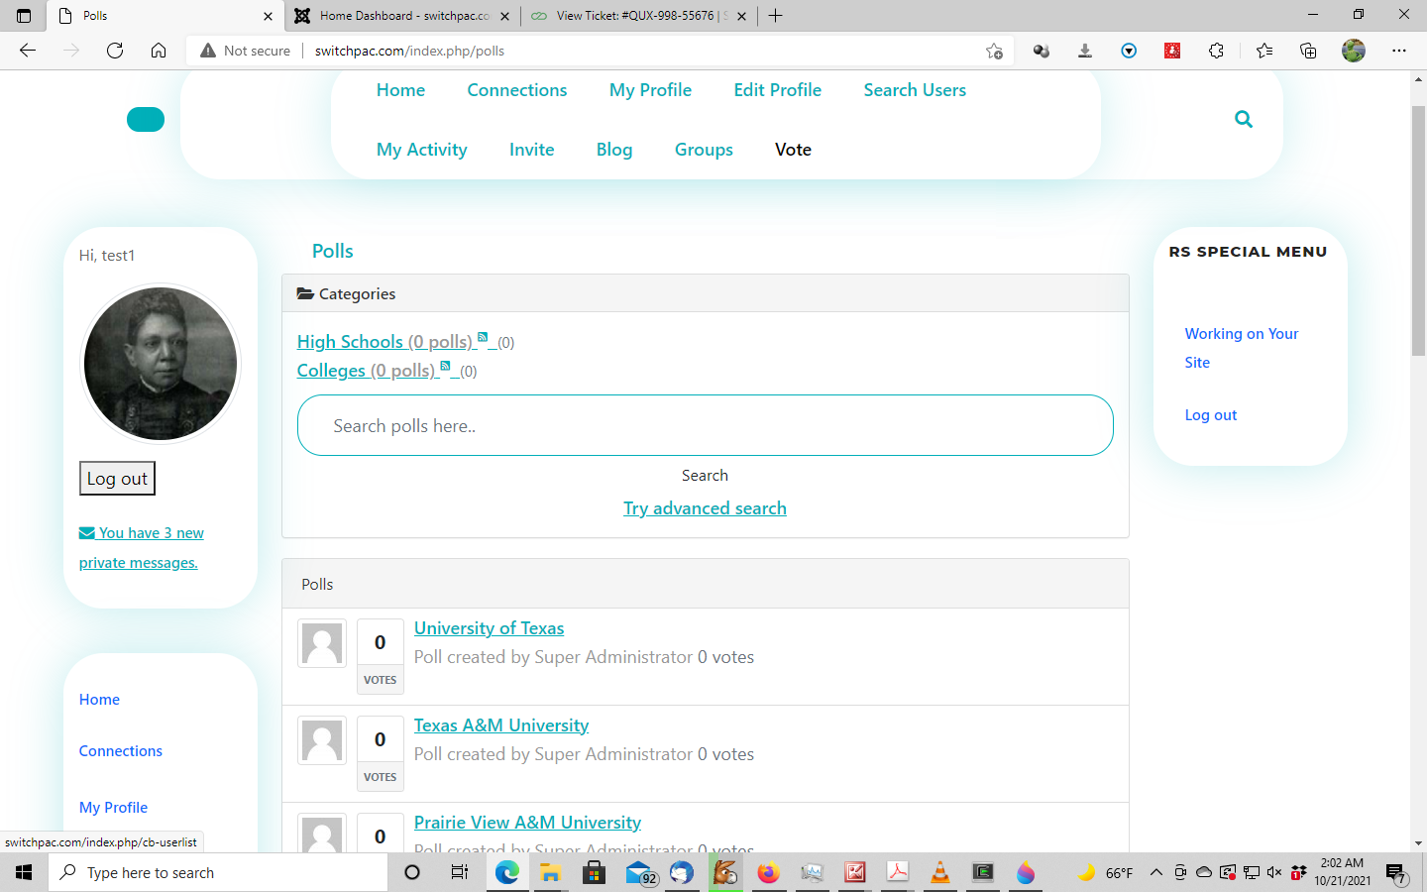Click the Search polls here input field
The width and height of the screenshot is (1427, 892).
[x=705, y=425]
